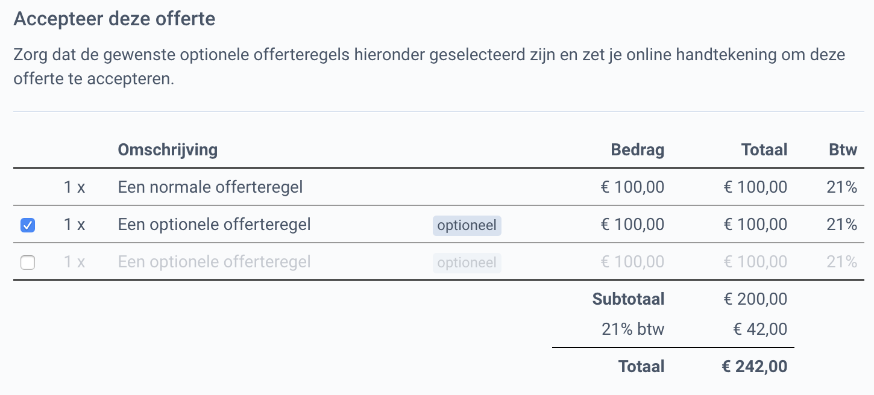Image resolution: width=874 pixels, height=395 pixels.
Task: Click the final Totaal of € 242,00
Action: pyautogui.click(x=753, y=366)
